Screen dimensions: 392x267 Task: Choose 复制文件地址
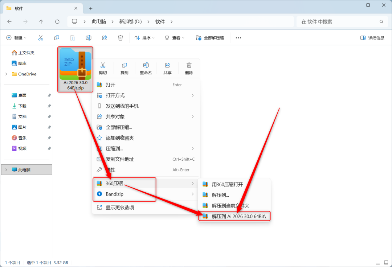[146, 159]
